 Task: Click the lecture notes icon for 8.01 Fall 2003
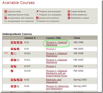point(12,49)
